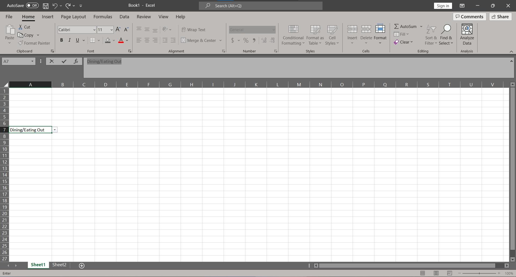Click the Middle Align icon

147,29
